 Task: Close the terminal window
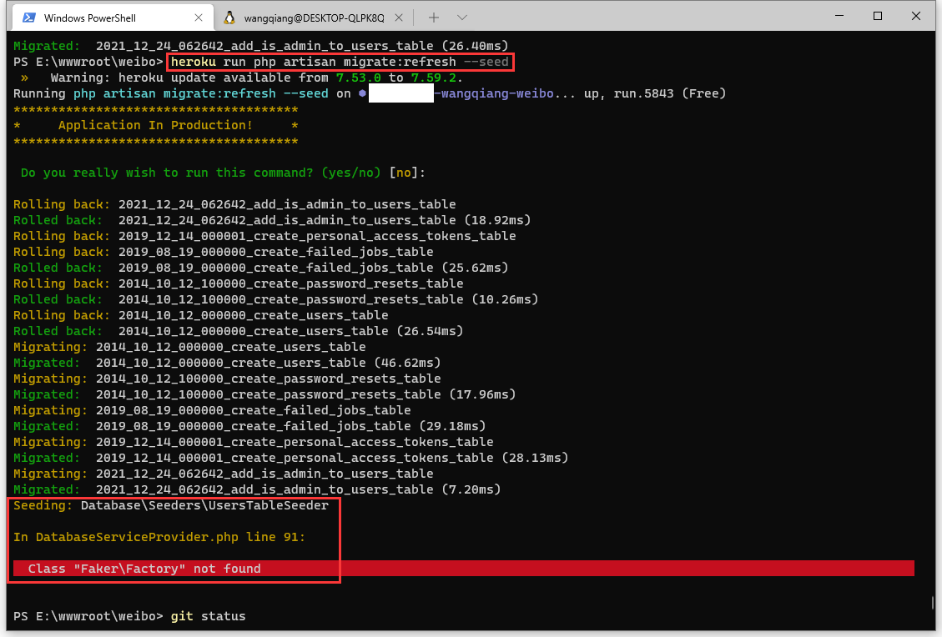pyautogui.click(x=915, y=16)
